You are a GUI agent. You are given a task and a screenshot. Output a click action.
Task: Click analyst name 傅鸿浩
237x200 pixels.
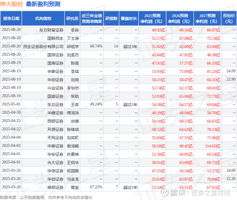(73, 113)
